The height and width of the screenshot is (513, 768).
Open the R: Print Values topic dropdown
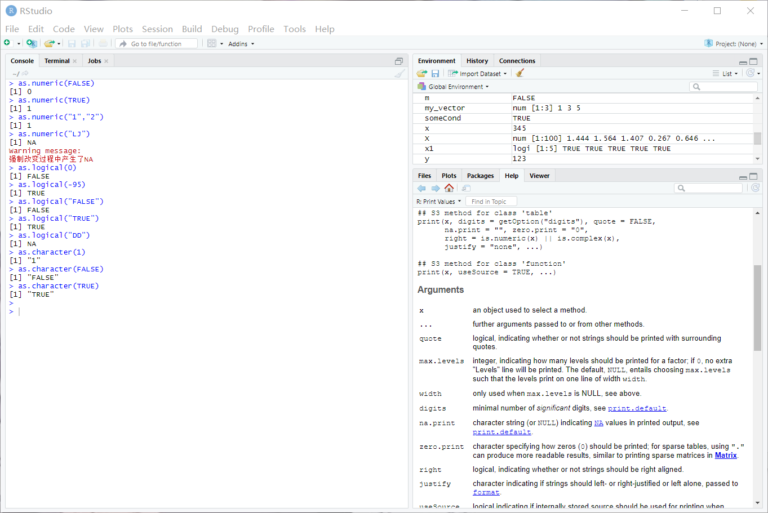click(439, 202)
